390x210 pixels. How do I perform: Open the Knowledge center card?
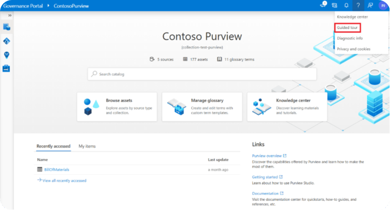tap(287, 107)
